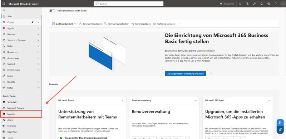Open the app launcher waffle icon

click(4, 4)
